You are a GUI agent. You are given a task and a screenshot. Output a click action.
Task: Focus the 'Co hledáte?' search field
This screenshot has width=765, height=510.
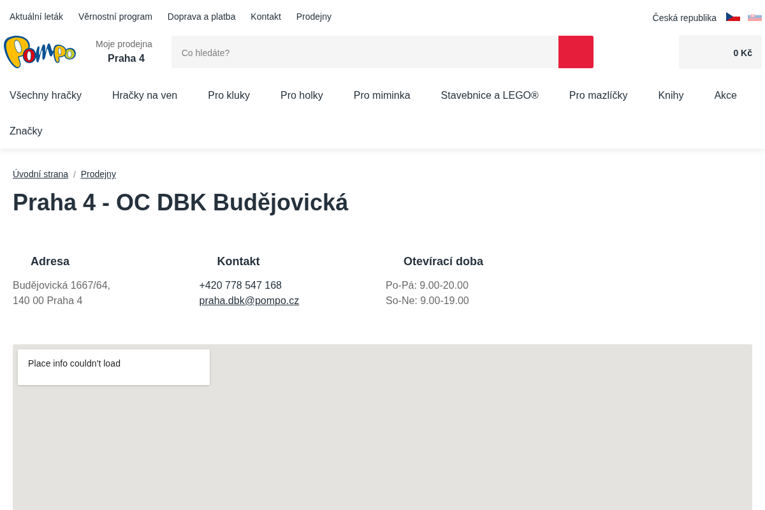click(365, 52)
